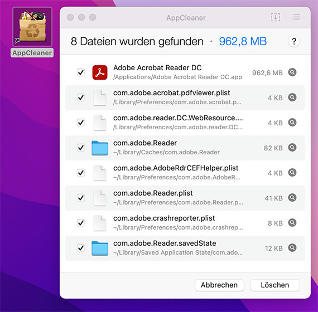This screenshot has height=312, width=318.
Task: Open the application list view icon
Action: click(296, 17)
